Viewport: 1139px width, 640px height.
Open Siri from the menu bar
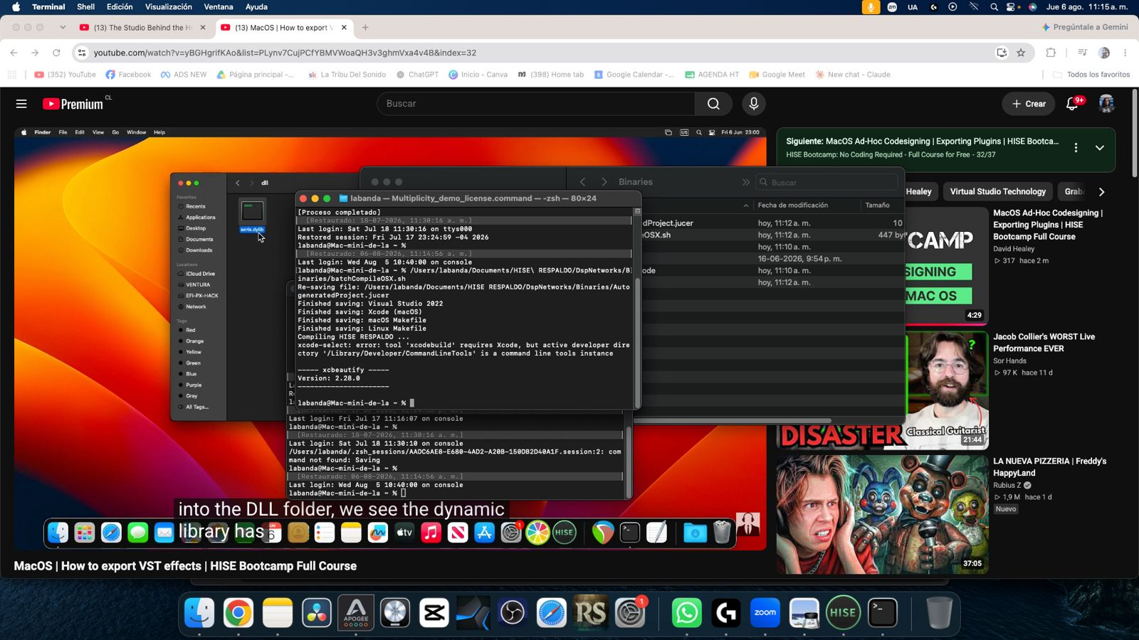pyautogui.click(x=1033, y=7)
